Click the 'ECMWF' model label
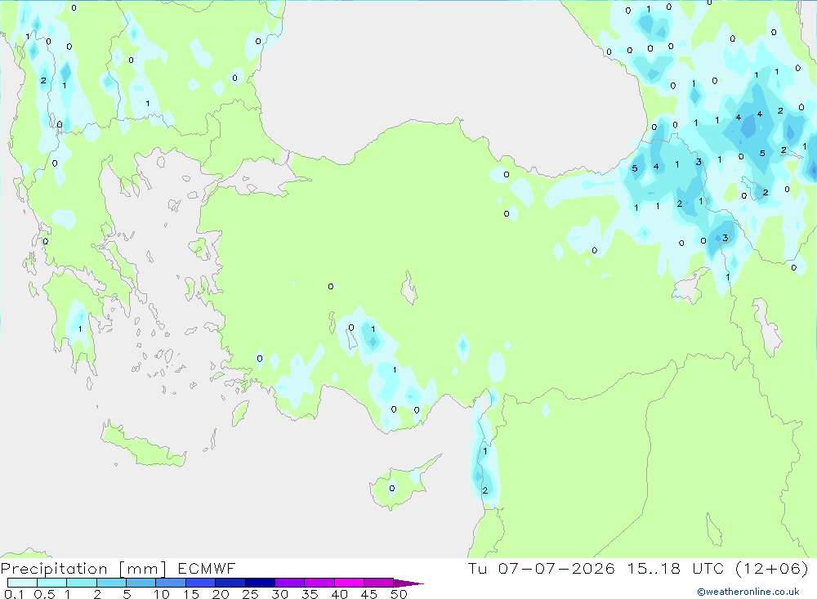This screenshot has width=817, height=599. click(207, 568)
